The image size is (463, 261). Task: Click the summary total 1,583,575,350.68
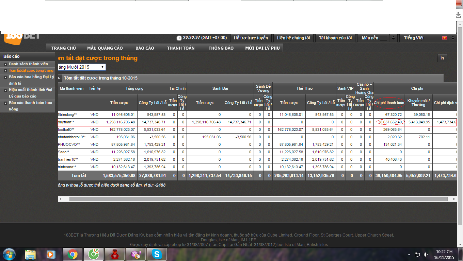point(119,176)
